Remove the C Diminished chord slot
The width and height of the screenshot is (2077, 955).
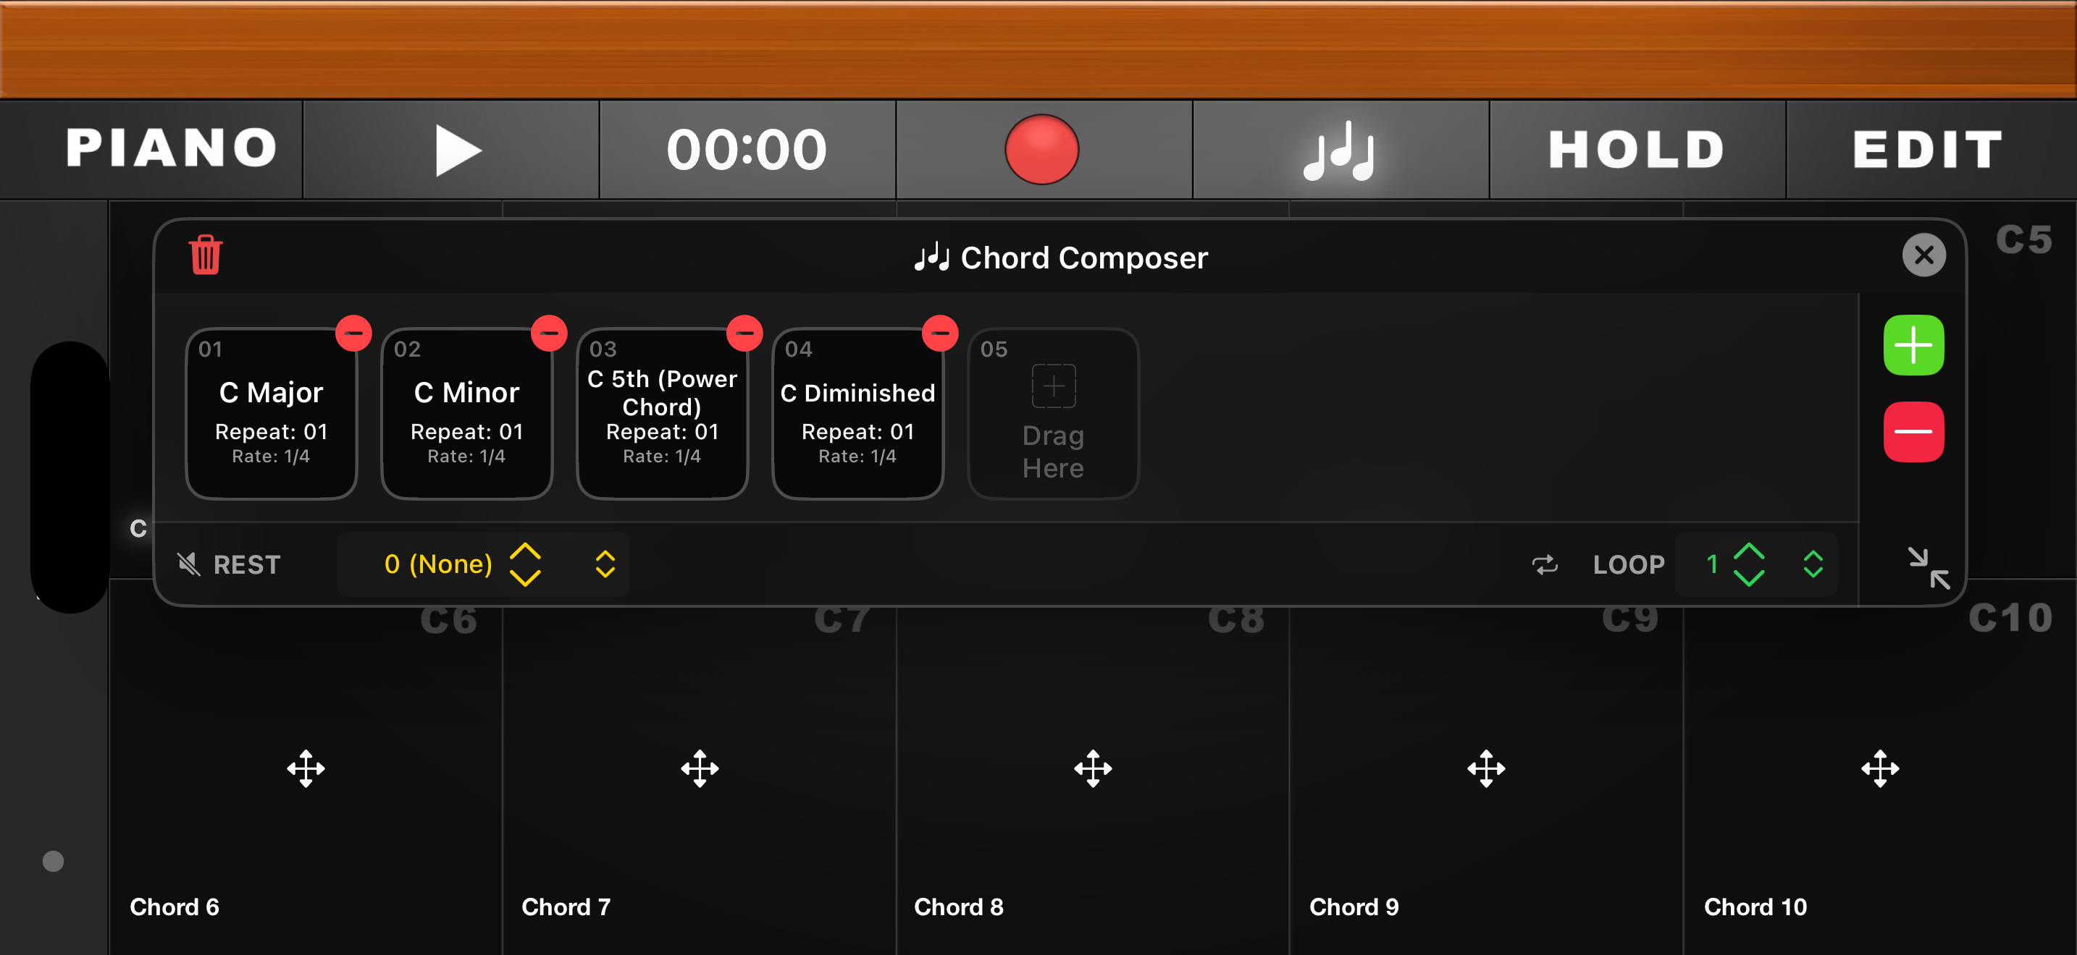940,333
